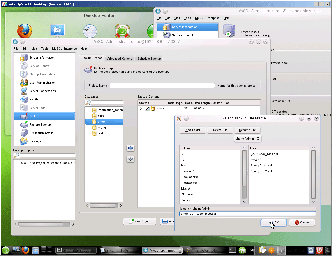This screenshot has height=256, width=332.
Task: Switch to my.cnf – KWrite taskbar entry
Action: pyautogui.click(x=119, y=251)
